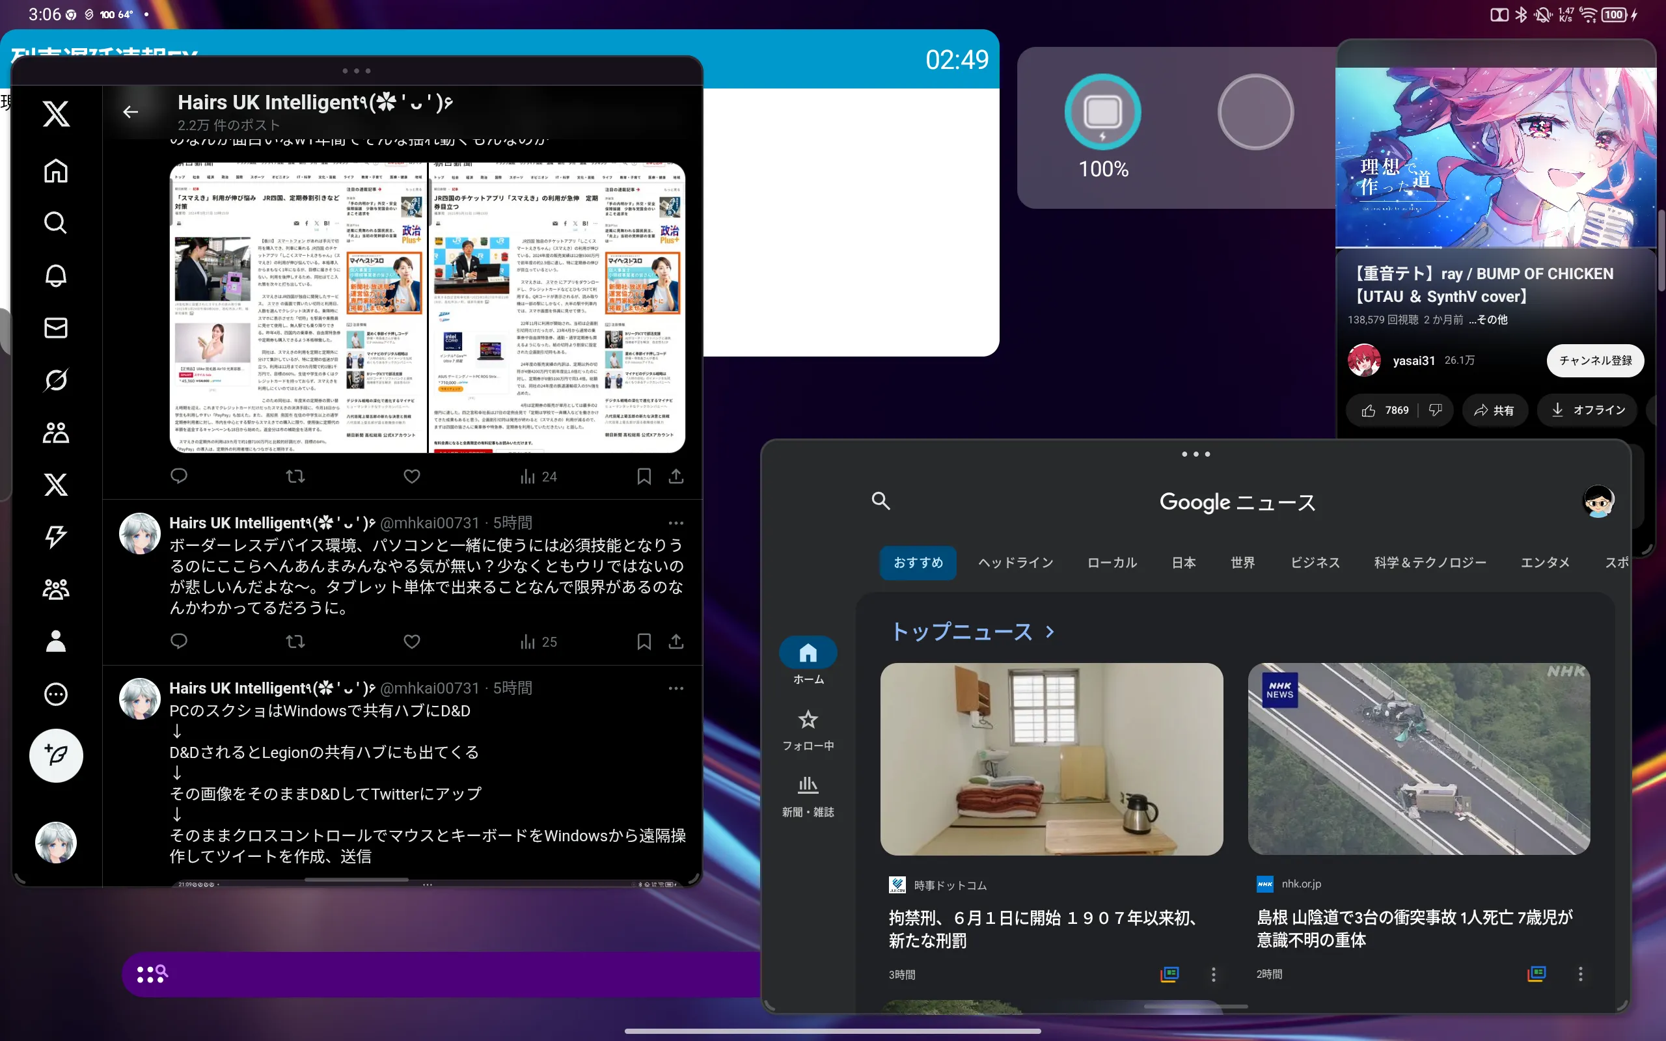Image resolution: width=1666 pixels, height=1041 pixels.
Task: Reply to the post with 24 views
Action: [179, 476]
